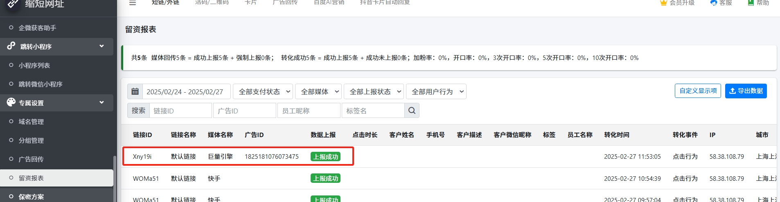The image size is (780, 202).
Task: Select 域名管理 in the sidebar
Action: pos(31,122)
